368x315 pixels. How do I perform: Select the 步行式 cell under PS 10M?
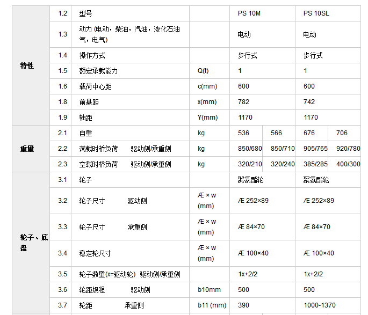coord(262,55)
